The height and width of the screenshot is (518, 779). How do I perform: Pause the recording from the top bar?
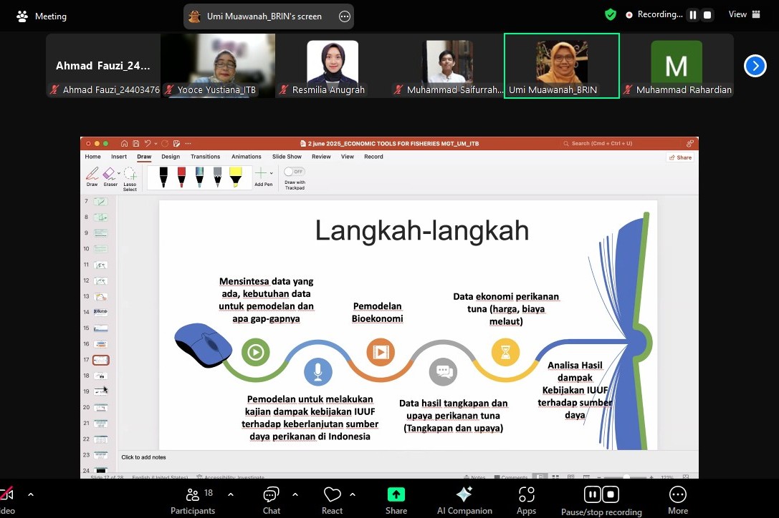(x=693, y=15)
